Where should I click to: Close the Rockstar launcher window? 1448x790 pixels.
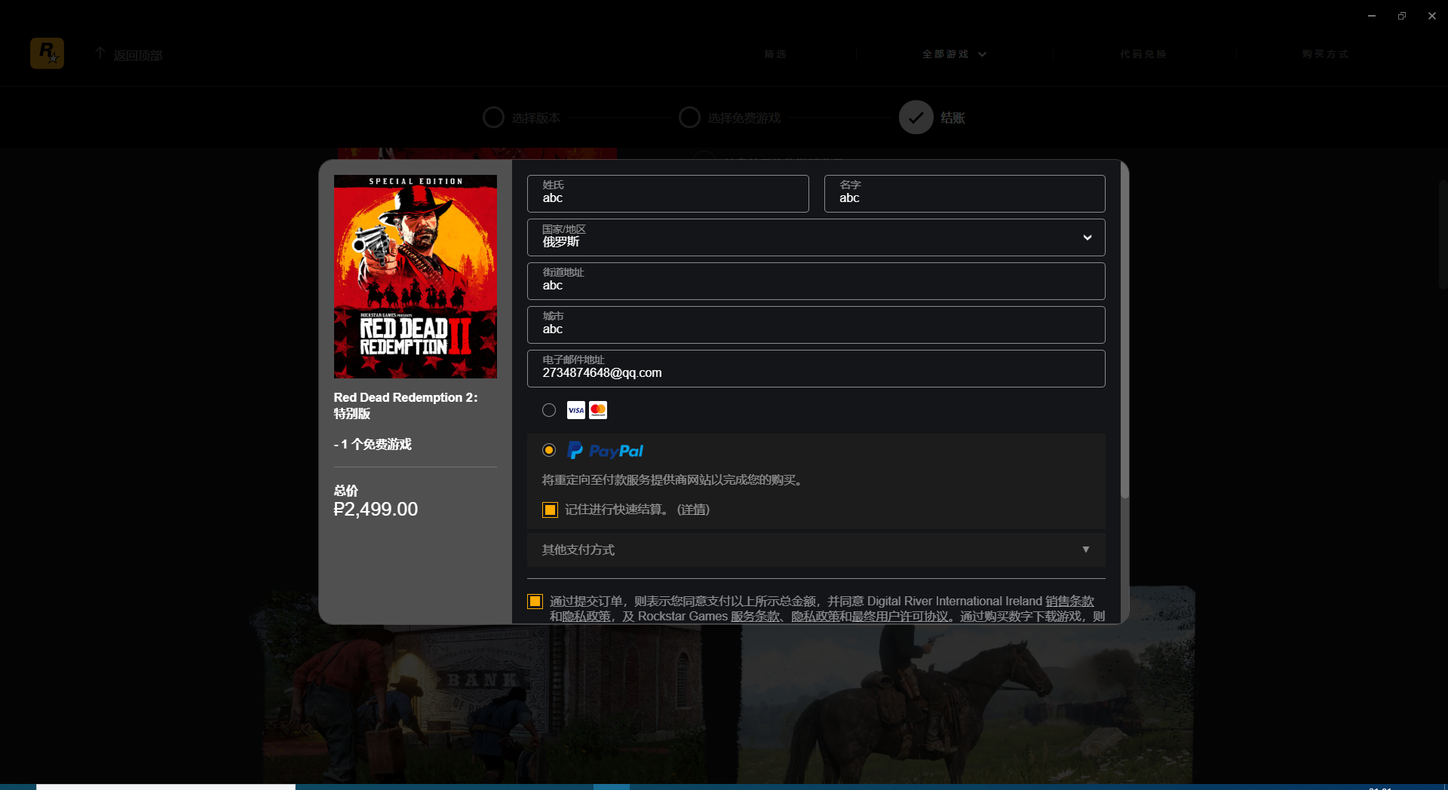pos(1432,16)
